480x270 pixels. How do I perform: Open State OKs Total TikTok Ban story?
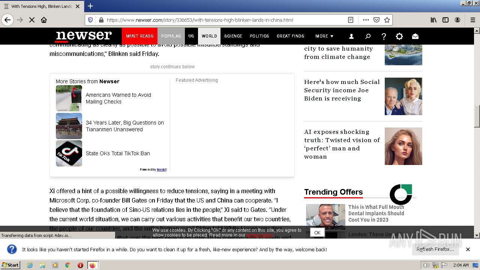[x=118, y=153]
